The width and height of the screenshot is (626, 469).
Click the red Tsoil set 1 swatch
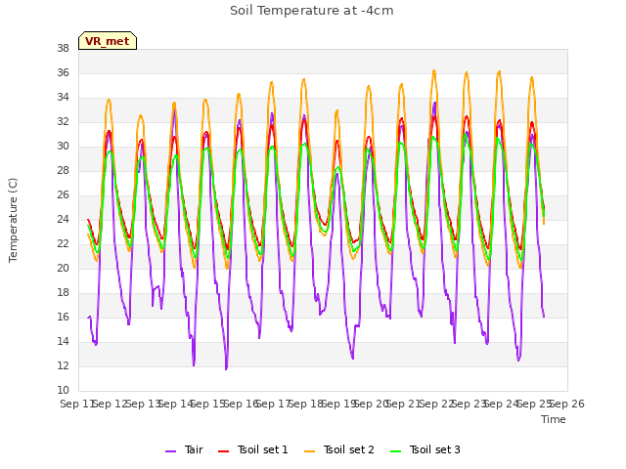(x=224, y=451)
